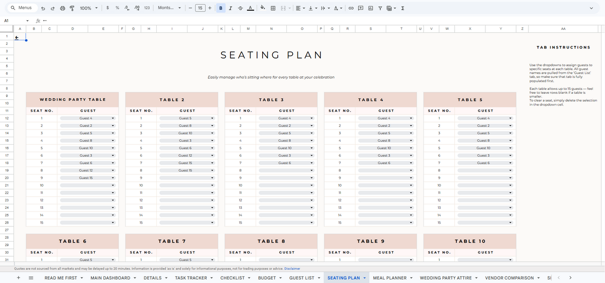Open Table 3 seat 1 guest dropdown
Screen dimensions: 605x283
click(312, 119)
